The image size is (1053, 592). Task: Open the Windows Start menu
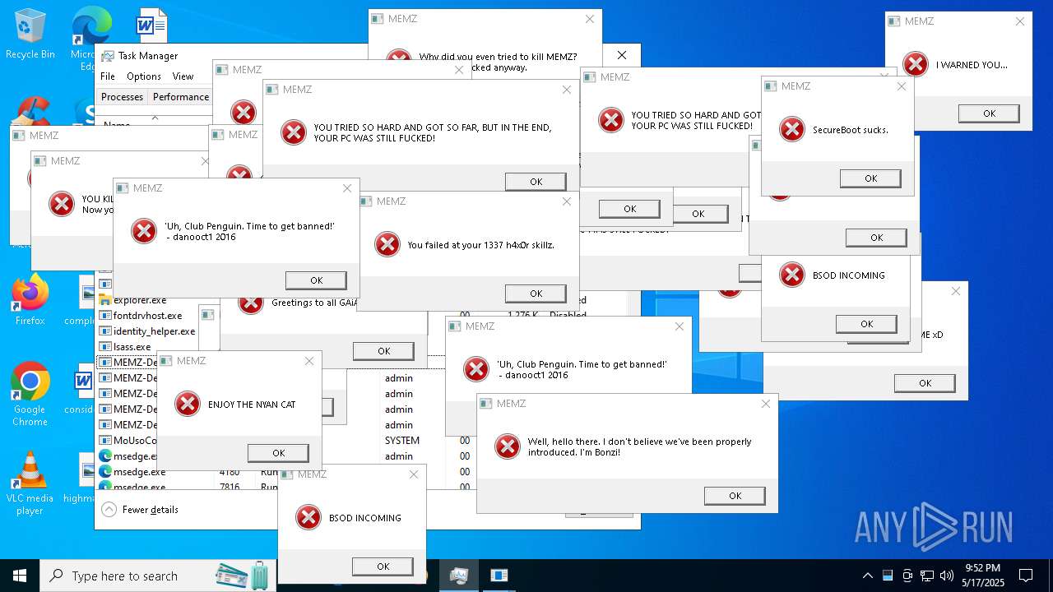coord(19,576)
